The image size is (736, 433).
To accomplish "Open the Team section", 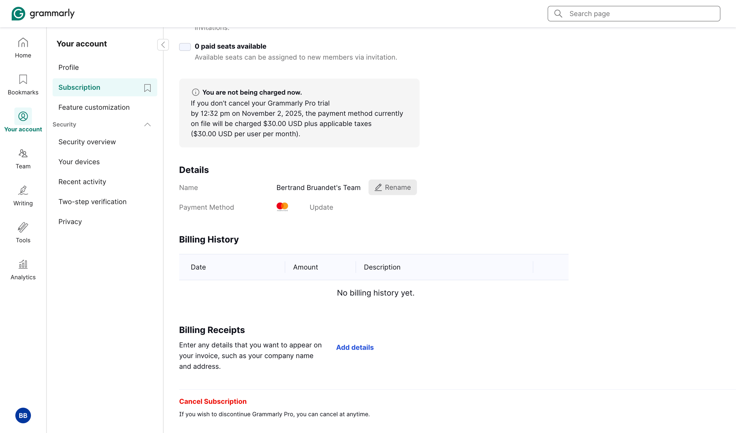I will point(23,159).
